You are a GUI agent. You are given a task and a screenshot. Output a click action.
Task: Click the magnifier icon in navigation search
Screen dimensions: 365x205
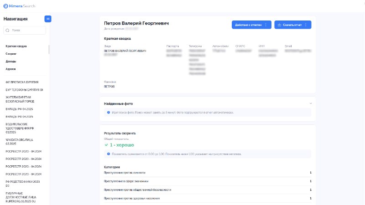pyautogui.click(x=7, y=30)
